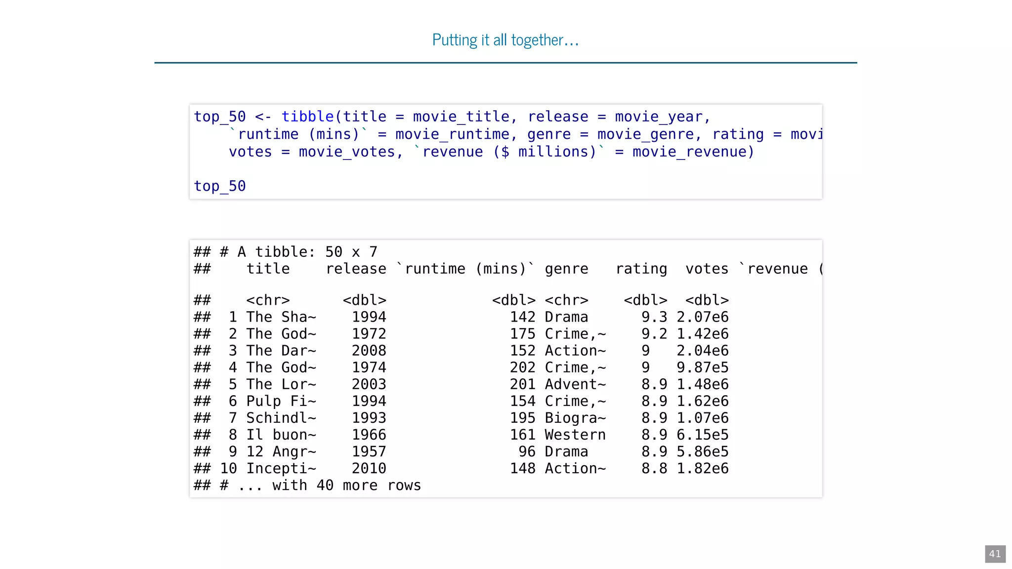Viewport: 1012px width, 569px height.
Task: Click votes value '6.15e5'
Action: 703,435
